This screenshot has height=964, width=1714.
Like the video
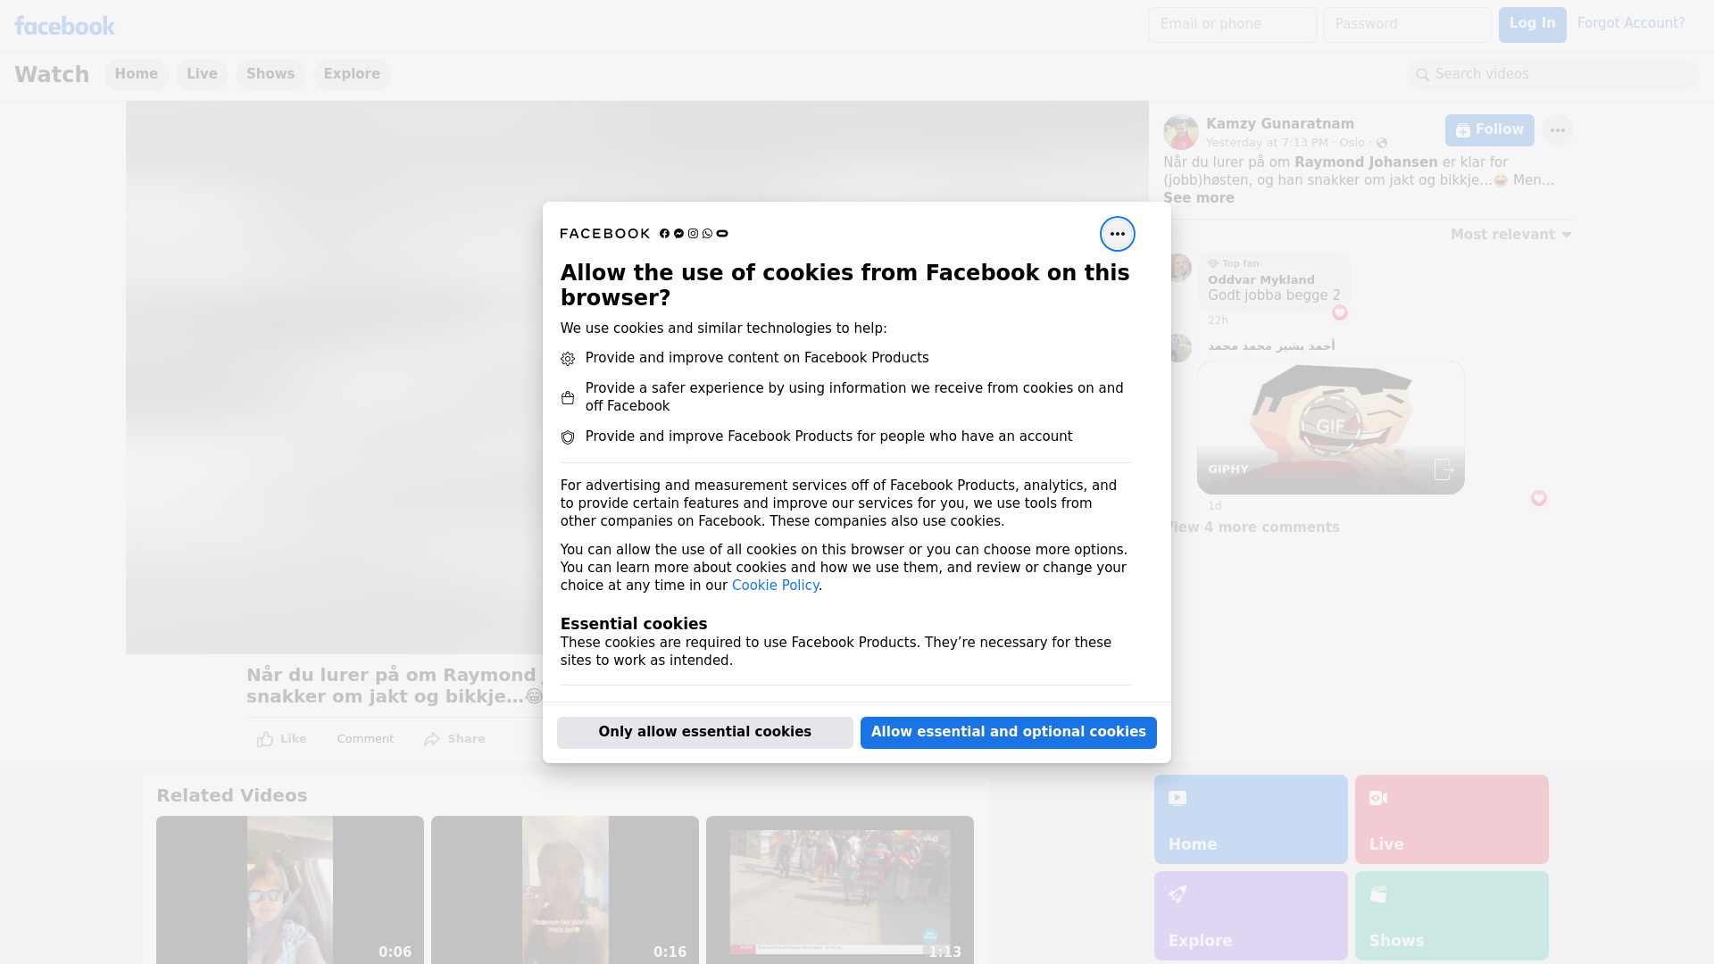tap(281, 739)
